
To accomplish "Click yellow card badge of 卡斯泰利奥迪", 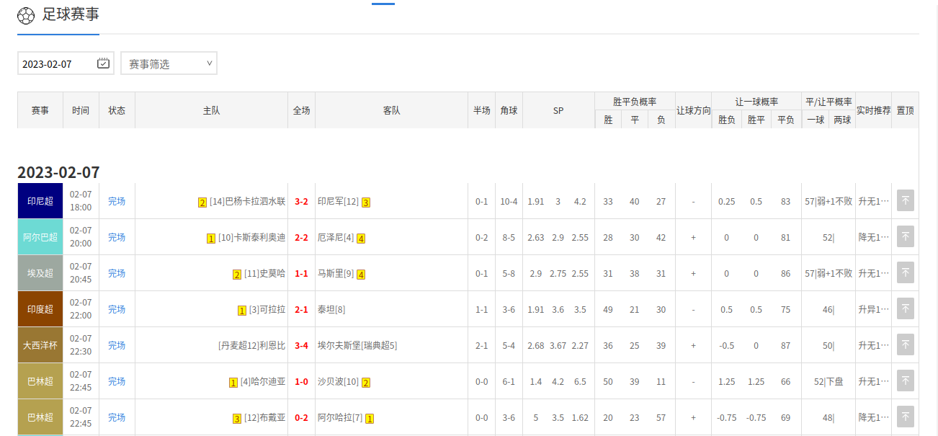I will point(211,239).
